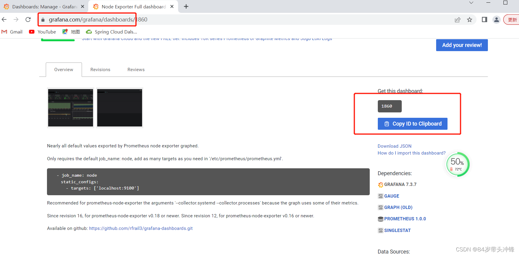The image size is (519, 255).
Task: Click the Grafana logo dependency icon
Action: point(381,185)
